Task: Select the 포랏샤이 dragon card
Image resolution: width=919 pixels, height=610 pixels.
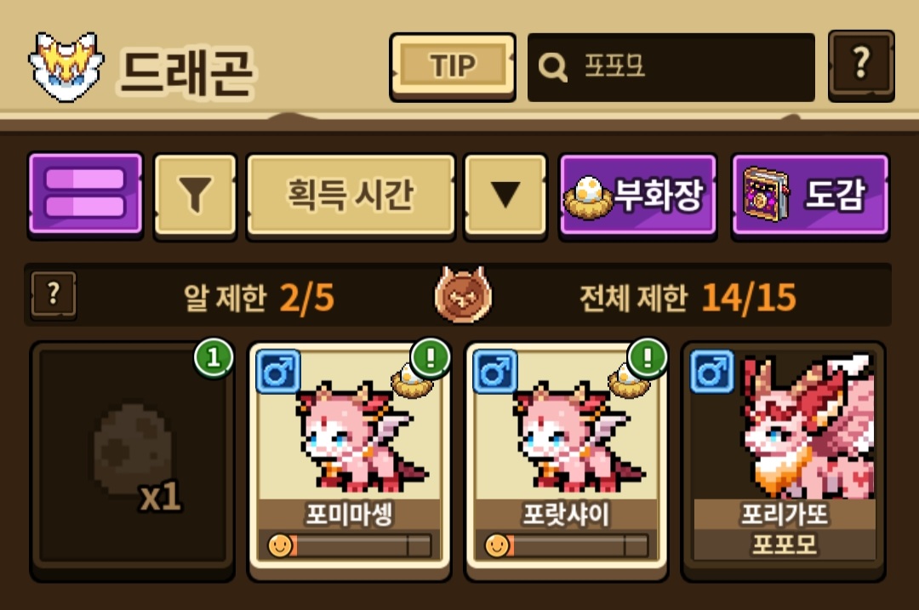Action: (x=566, y=460)
